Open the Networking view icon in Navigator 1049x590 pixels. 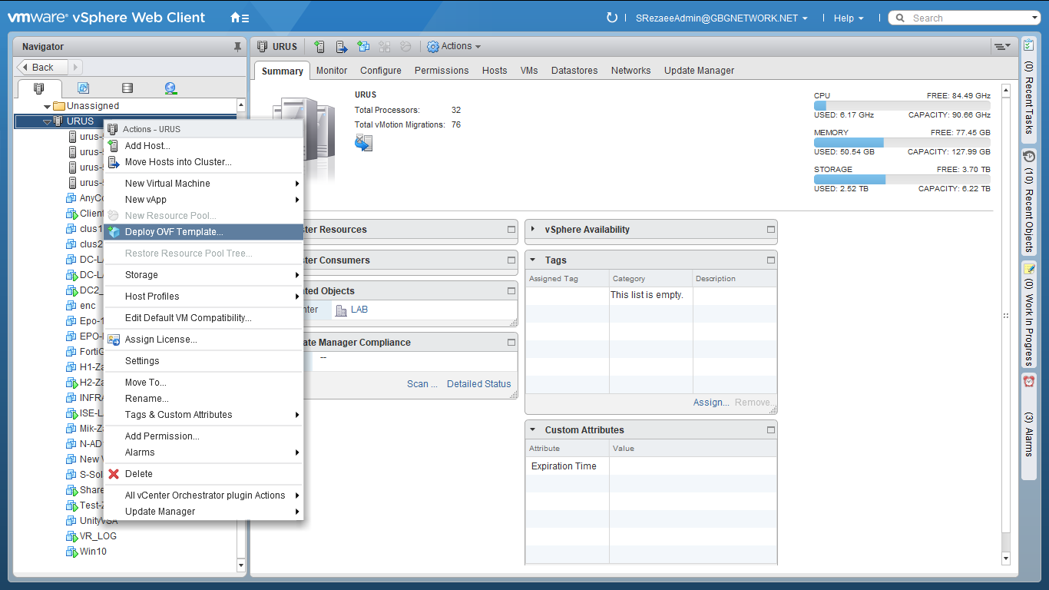[x=170, y=88]
